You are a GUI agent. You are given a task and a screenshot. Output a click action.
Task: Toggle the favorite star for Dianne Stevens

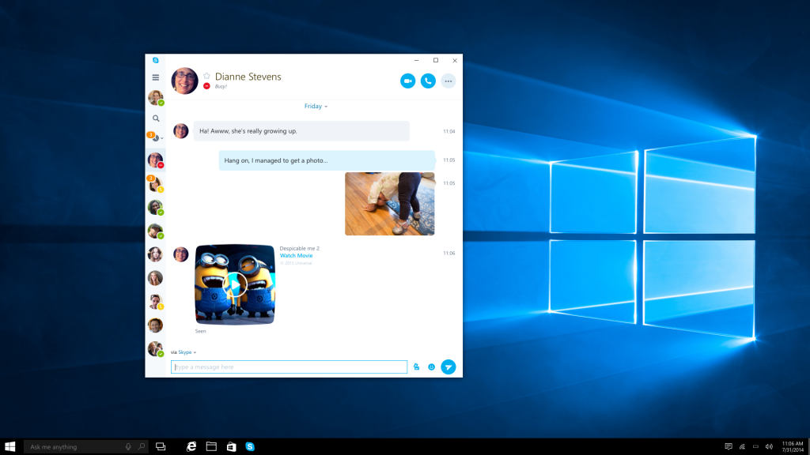tap(207, 76)
